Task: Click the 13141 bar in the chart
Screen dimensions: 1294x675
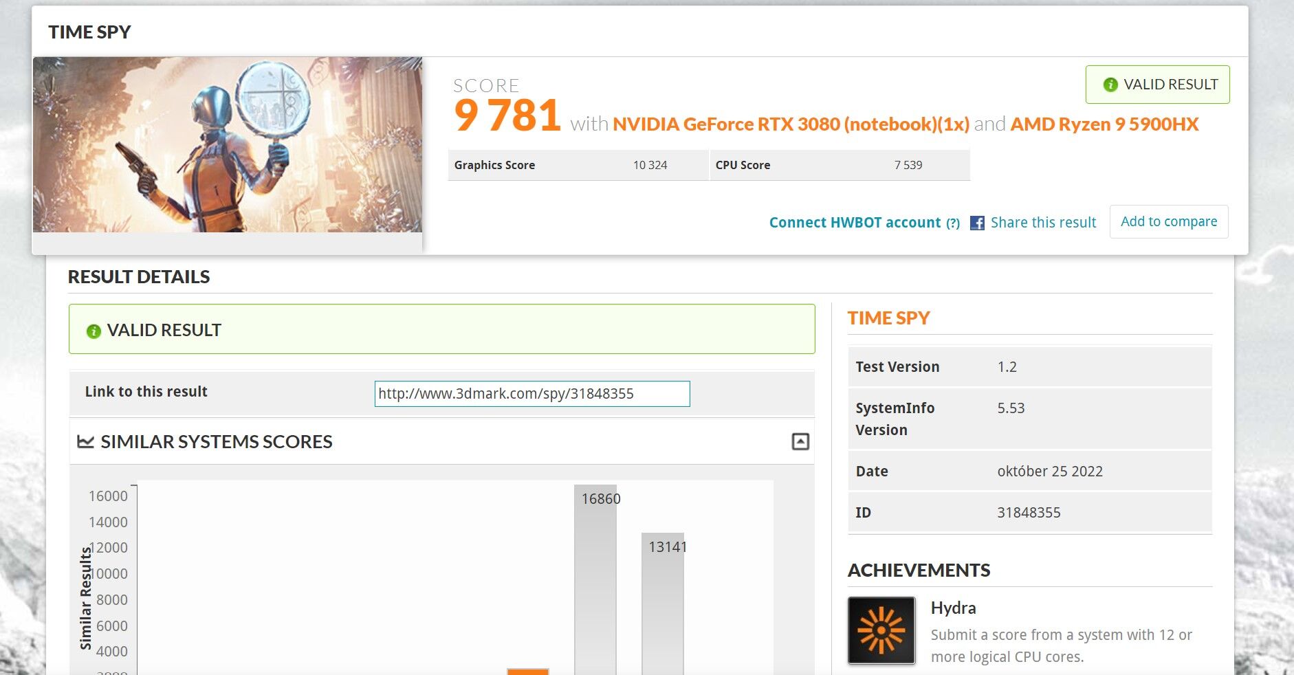Action: (663, 604)
